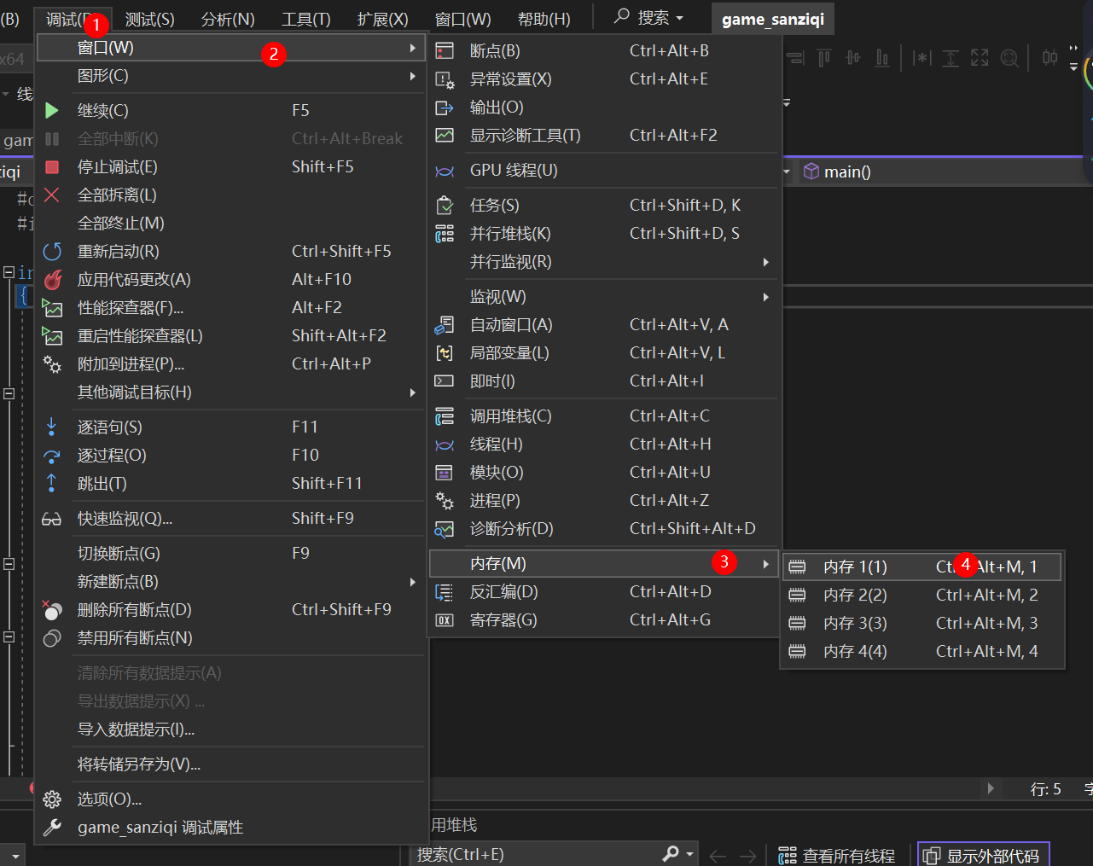Choose 进程(P) window entry
Screen dimensions: 1093x866
click(x=603, y=501)
